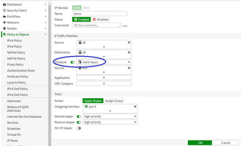Click the System gear icon
Screen dimensions: 241x146
click(x=4, y=28)
